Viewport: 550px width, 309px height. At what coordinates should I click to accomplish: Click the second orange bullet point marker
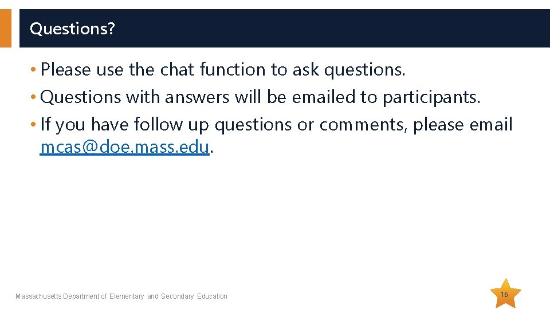click(33, 97)
